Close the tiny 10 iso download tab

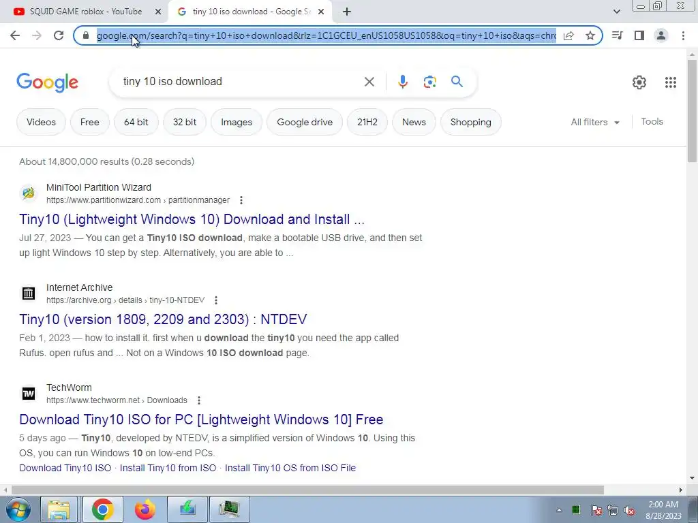click(321, 12)
